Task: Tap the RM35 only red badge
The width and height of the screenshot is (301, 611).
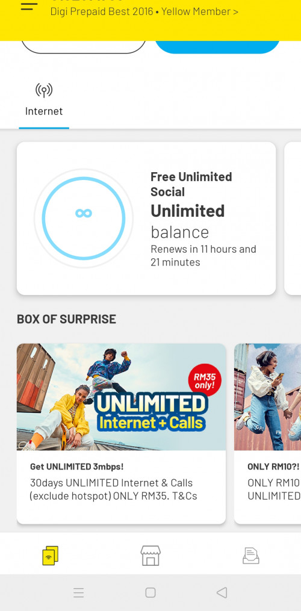Action: (x=205, y=380)
